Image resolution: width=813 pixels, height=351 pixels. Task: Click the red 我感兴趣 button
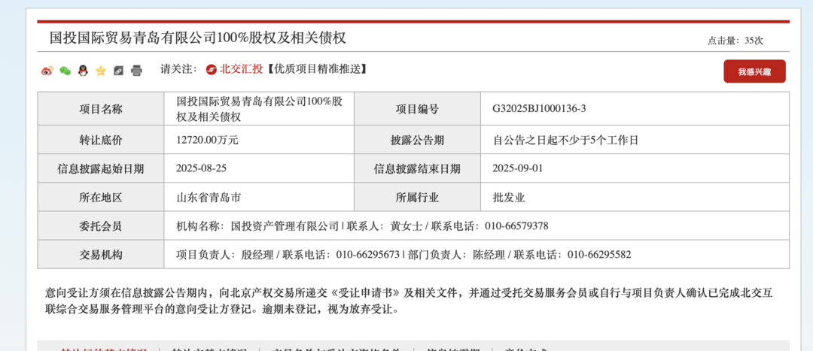point(754,71)
